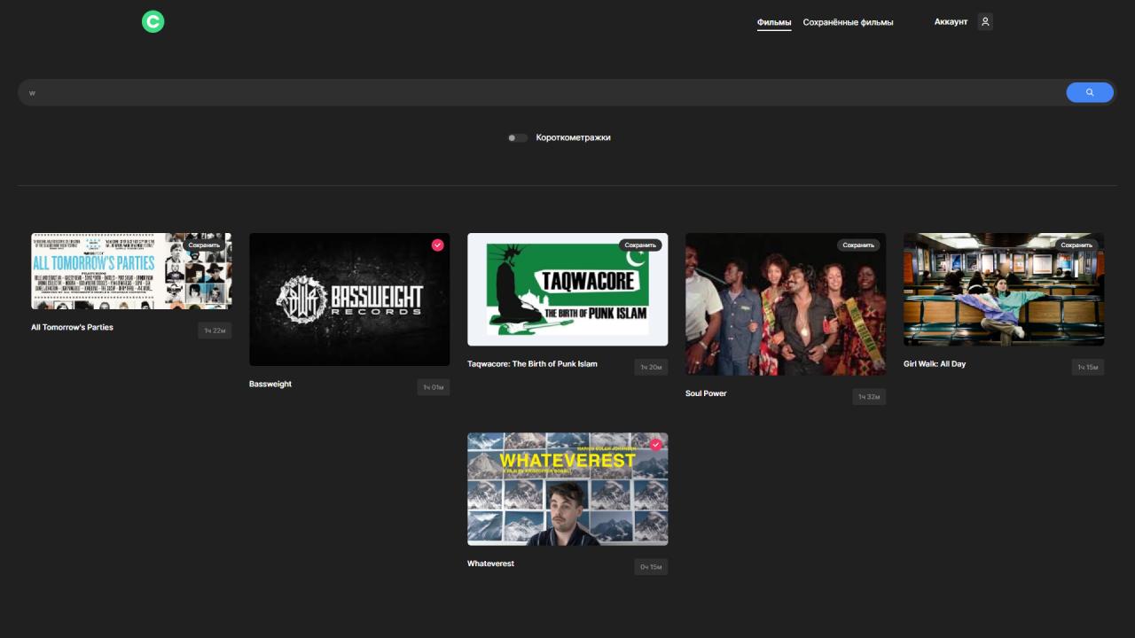Open the account profile icon

985,21
